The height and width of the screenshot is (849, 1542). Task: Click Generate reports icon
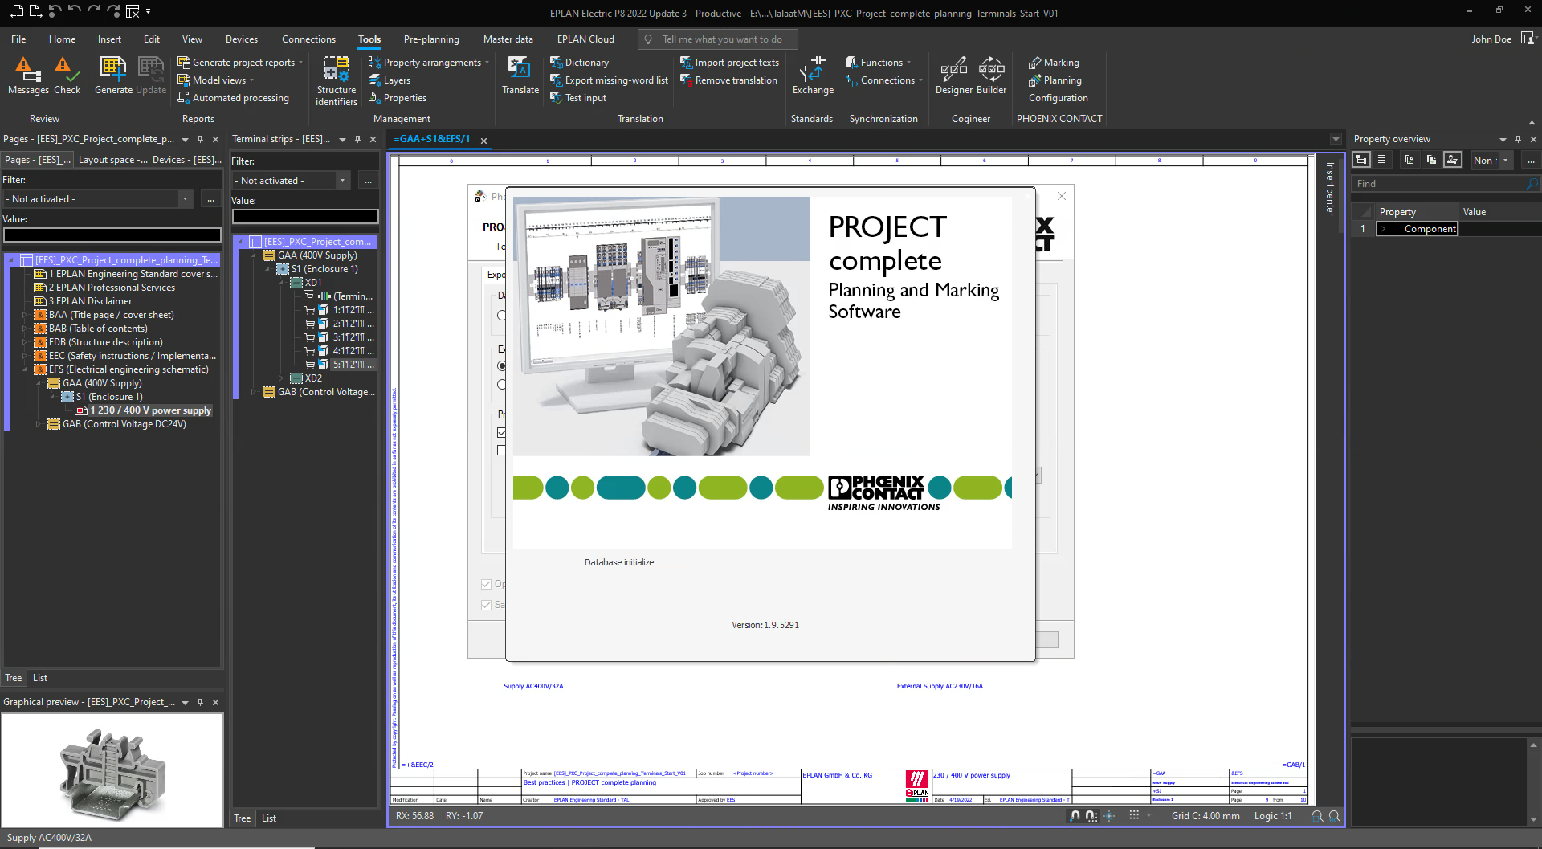tap(113, 76)
